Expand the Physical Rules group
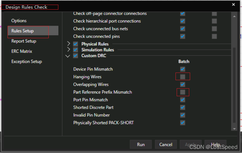242x153 pixels. 69,44
